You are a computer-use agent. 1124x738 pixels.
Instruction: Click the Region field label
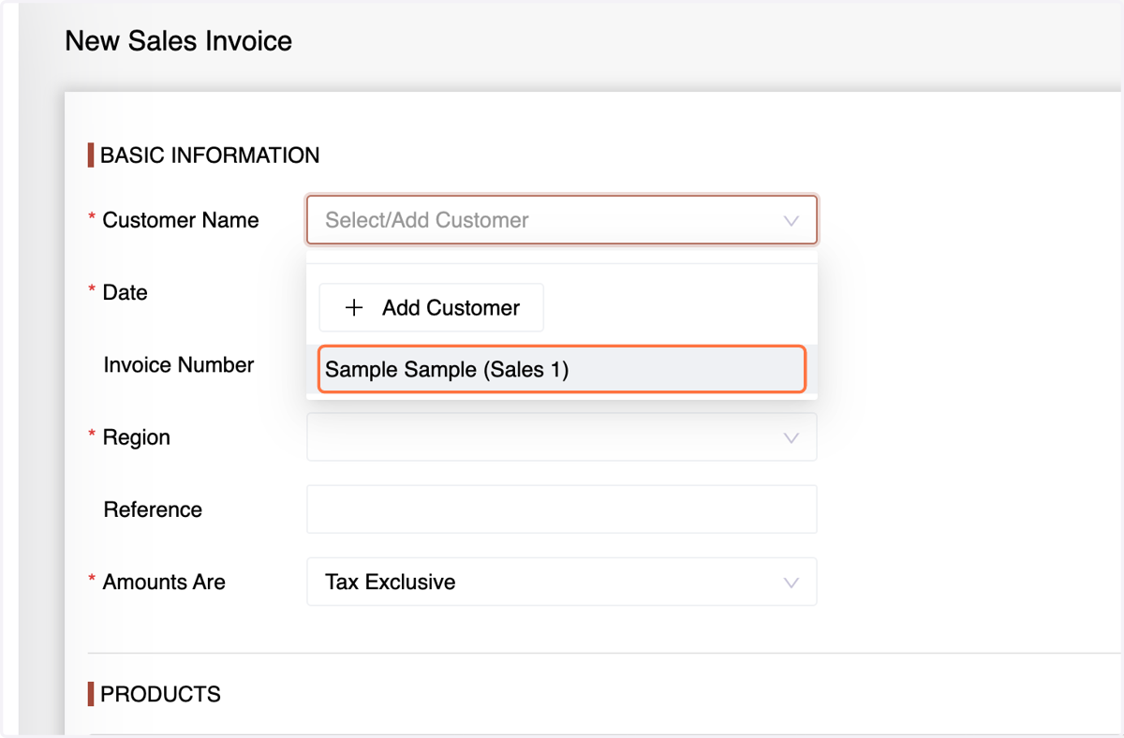click(137, 437)
